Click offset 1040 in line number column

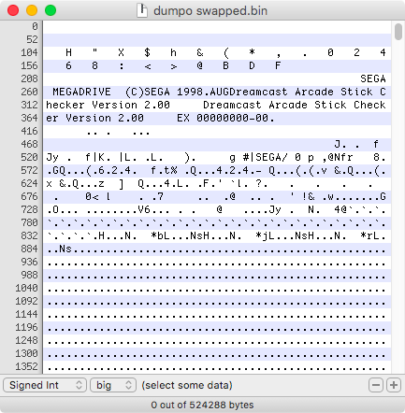pyautogui.click(x=26, y=288)
